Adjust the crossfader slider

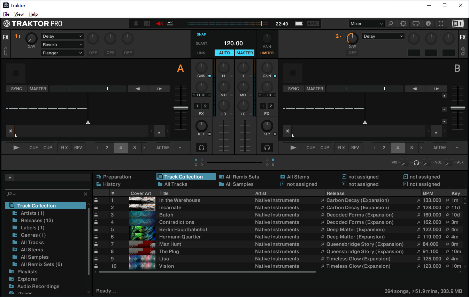coord(234,162)
